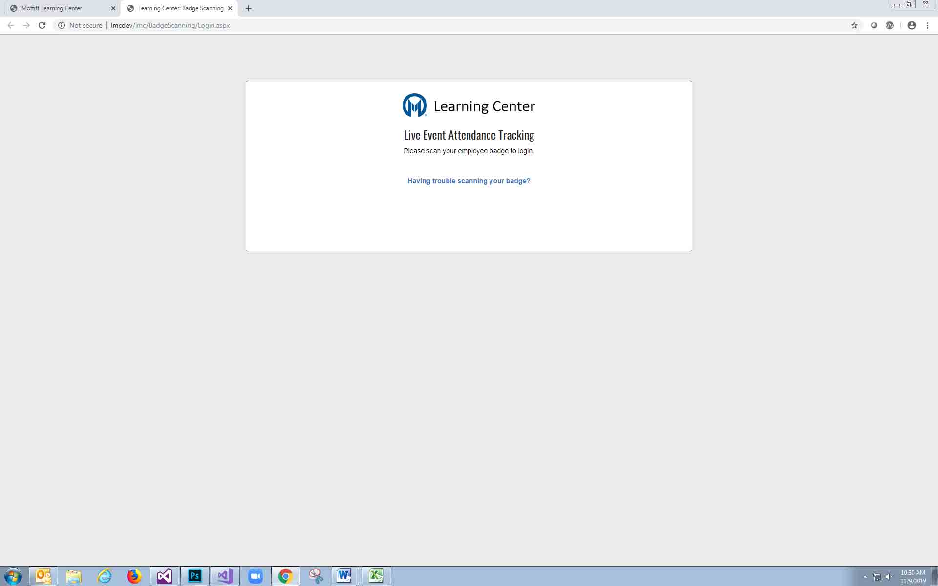Screen dimensions: 938x586
Task: Open Photoshop from the taskbar
Action: tap(195, 576)
